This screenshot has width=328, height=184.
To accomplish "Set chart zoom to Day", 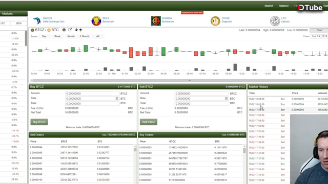I will [x=44, y=36].
